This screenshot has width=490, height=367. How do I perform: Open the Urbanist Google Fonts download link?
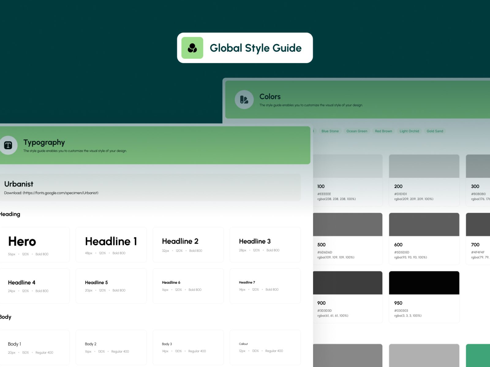[61, 193]
